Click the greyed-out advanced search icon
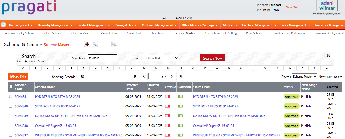Image resolution: width=345 pixels, height=139 pixels. 114,44
